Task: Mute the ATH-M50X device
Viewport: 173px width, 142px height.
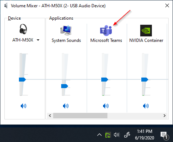Action: (23, 106)
